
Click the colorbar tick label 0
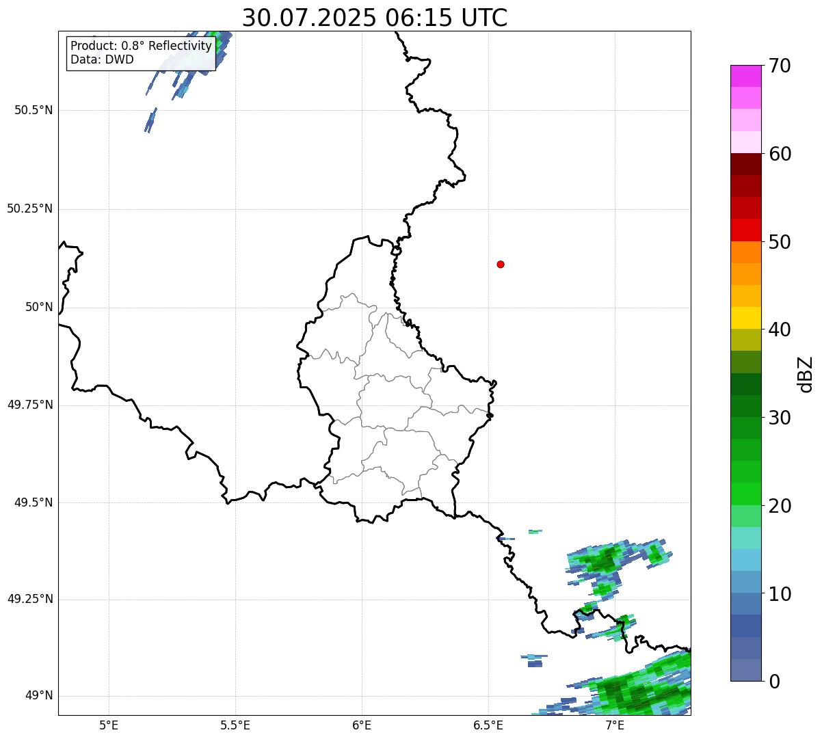point(774,682)
